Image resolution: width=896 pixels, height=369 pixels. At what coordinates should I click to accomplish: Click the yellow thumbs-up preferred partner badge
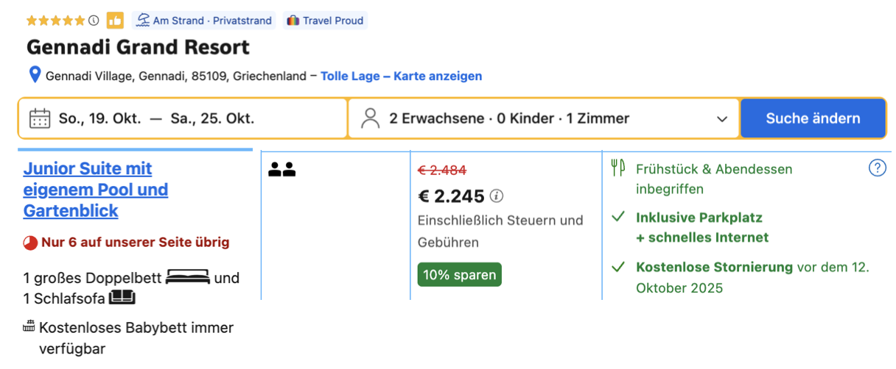click(115, 21)
